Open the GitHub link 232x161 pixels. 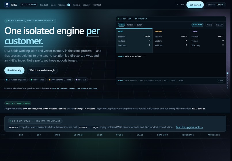(x=181, y=5)
